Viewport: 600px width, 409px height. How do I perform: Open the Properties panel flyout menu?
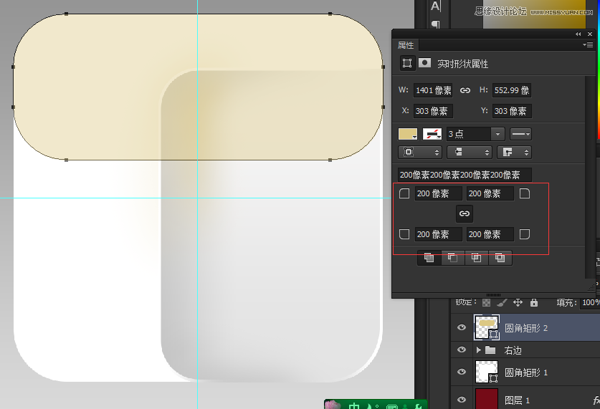[x=588, y=44]
